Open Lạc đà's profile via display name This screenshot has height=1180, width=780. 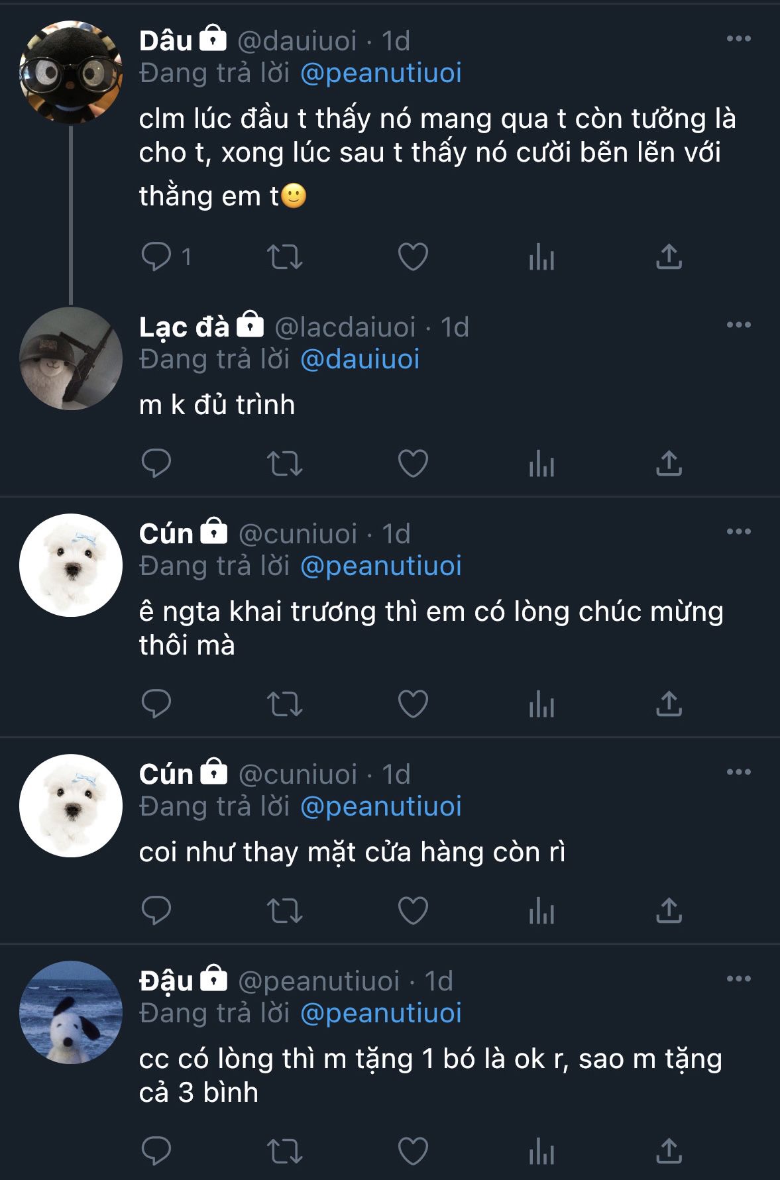coord(184,327)
